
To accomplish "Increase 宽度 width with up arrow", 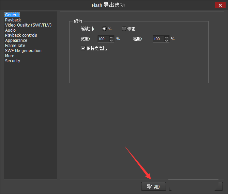I will pyautogui.click(x=111, y=37).
